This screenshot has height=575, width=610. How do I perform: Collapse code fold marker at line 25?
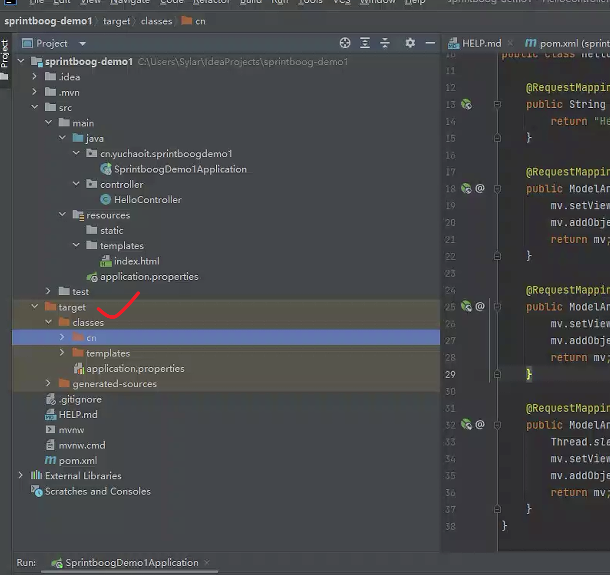(x=497, y=307)
